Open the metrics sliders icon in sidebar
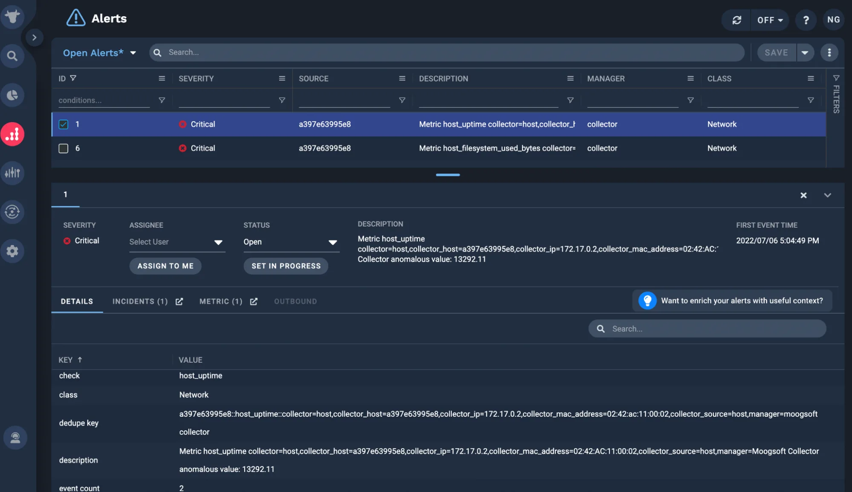The width and height of the screenshot is (852, 492). (x=12, y=173)
